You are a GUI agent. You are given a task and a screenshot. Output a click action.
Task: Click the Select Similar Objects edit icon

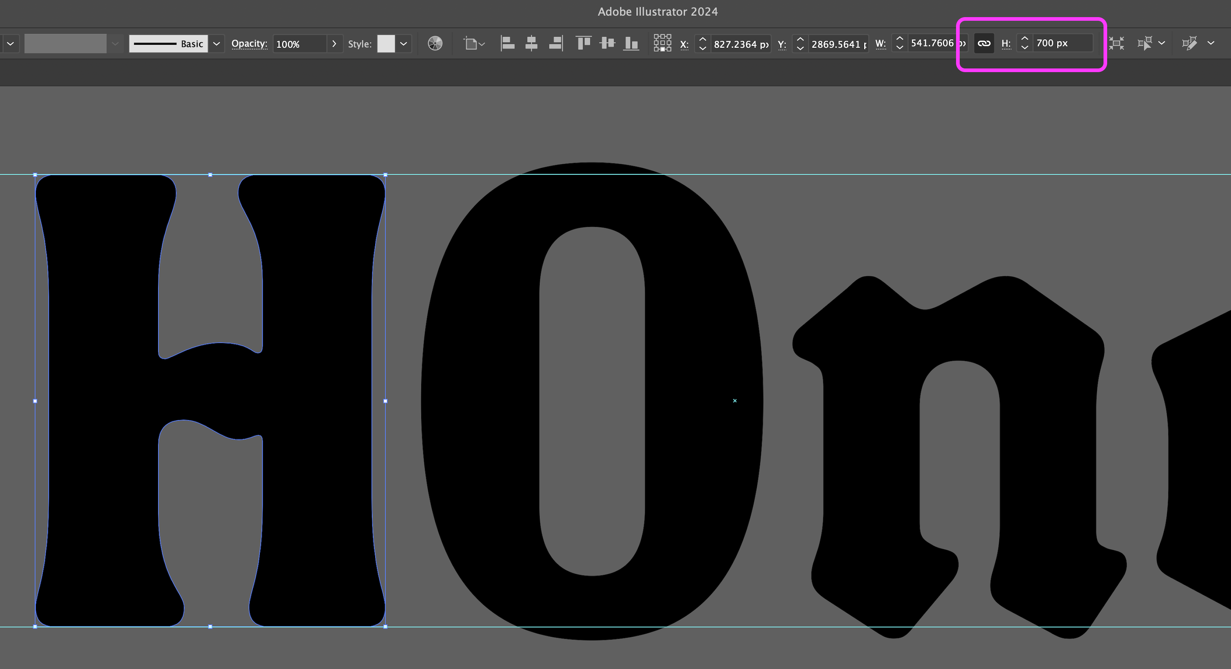click(x=1189, y=44)
